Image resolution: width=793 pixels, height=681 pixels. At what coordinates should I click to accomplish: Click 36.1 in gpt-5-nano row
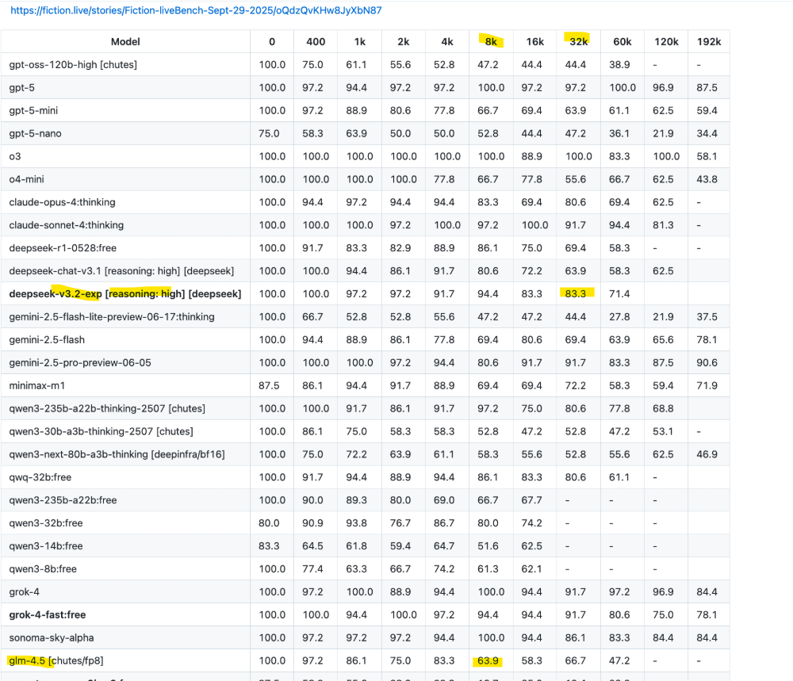[619, 133]
